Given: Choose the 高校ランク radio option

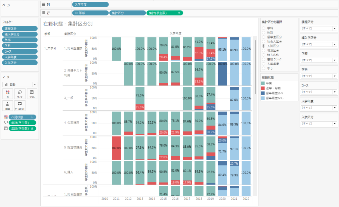Looking at the screenshot, I should 264,59.
